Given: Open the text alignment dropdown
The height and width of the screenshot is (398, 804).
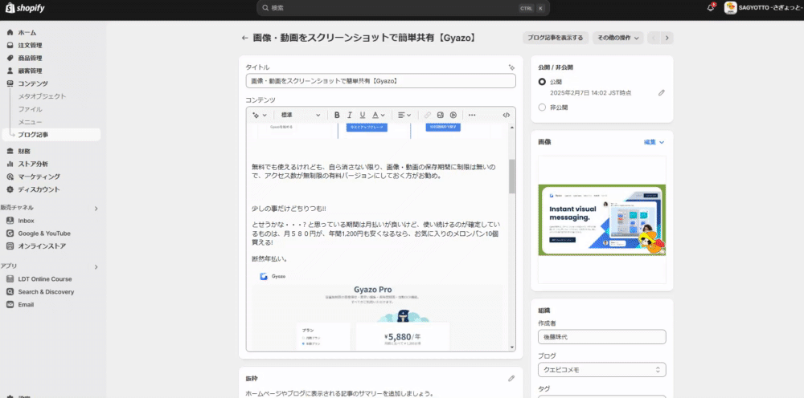Looking at the screenshot, I should pyautogui.click(x=404, y=115).
